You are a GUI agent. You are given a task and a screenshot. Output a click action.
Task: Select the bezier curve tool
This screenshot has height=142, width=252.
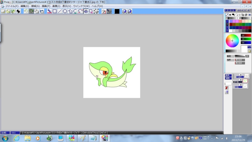(81, 11)
